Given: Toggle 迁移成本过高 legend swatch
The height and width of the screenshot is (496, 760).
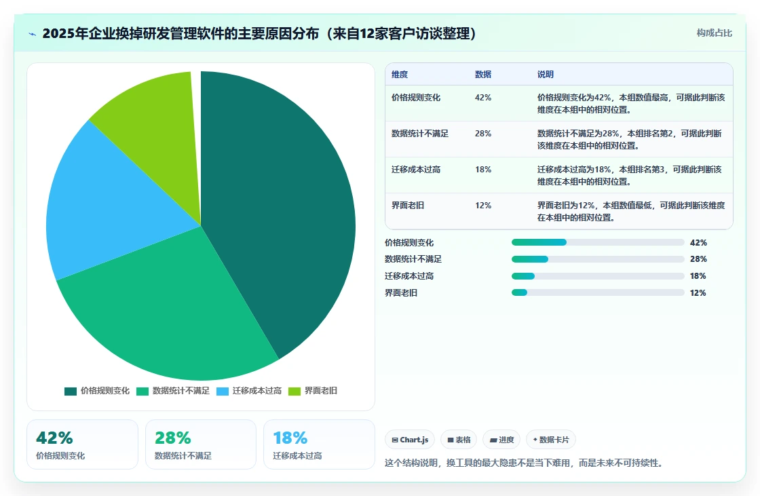Looking at the screenshot, I should pyautogui.click(x=223, y=392).
